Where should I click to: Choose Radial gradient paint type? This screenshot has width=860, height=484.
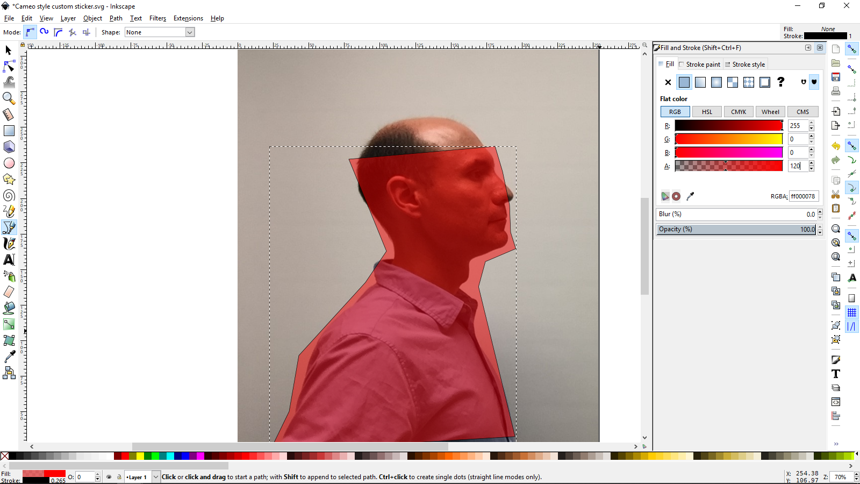pos(716,82)
